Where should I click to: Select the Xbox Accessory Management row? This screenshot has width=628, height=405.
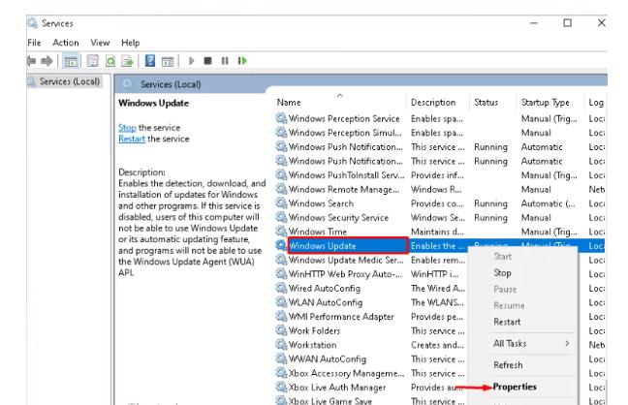[x=439, y=373]
